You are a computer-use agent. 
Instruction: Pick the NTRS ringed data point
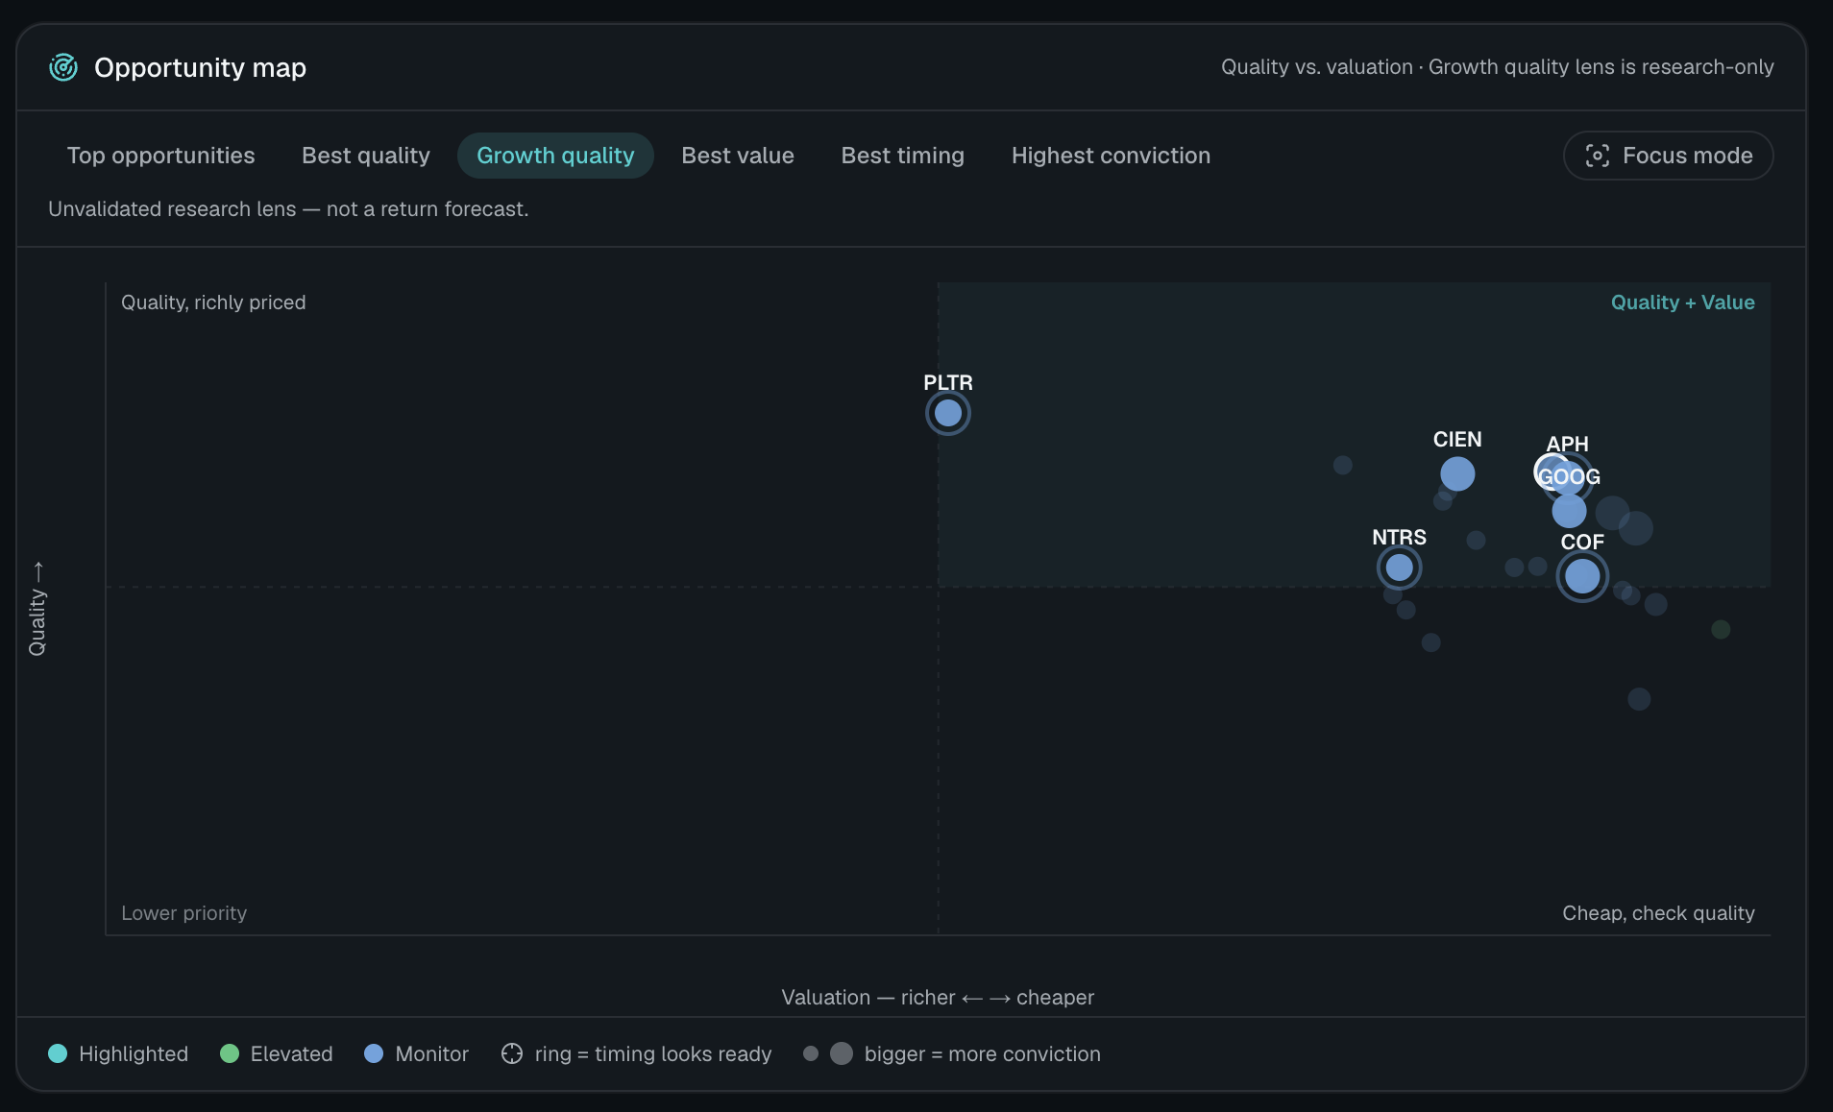point(1400,568)
